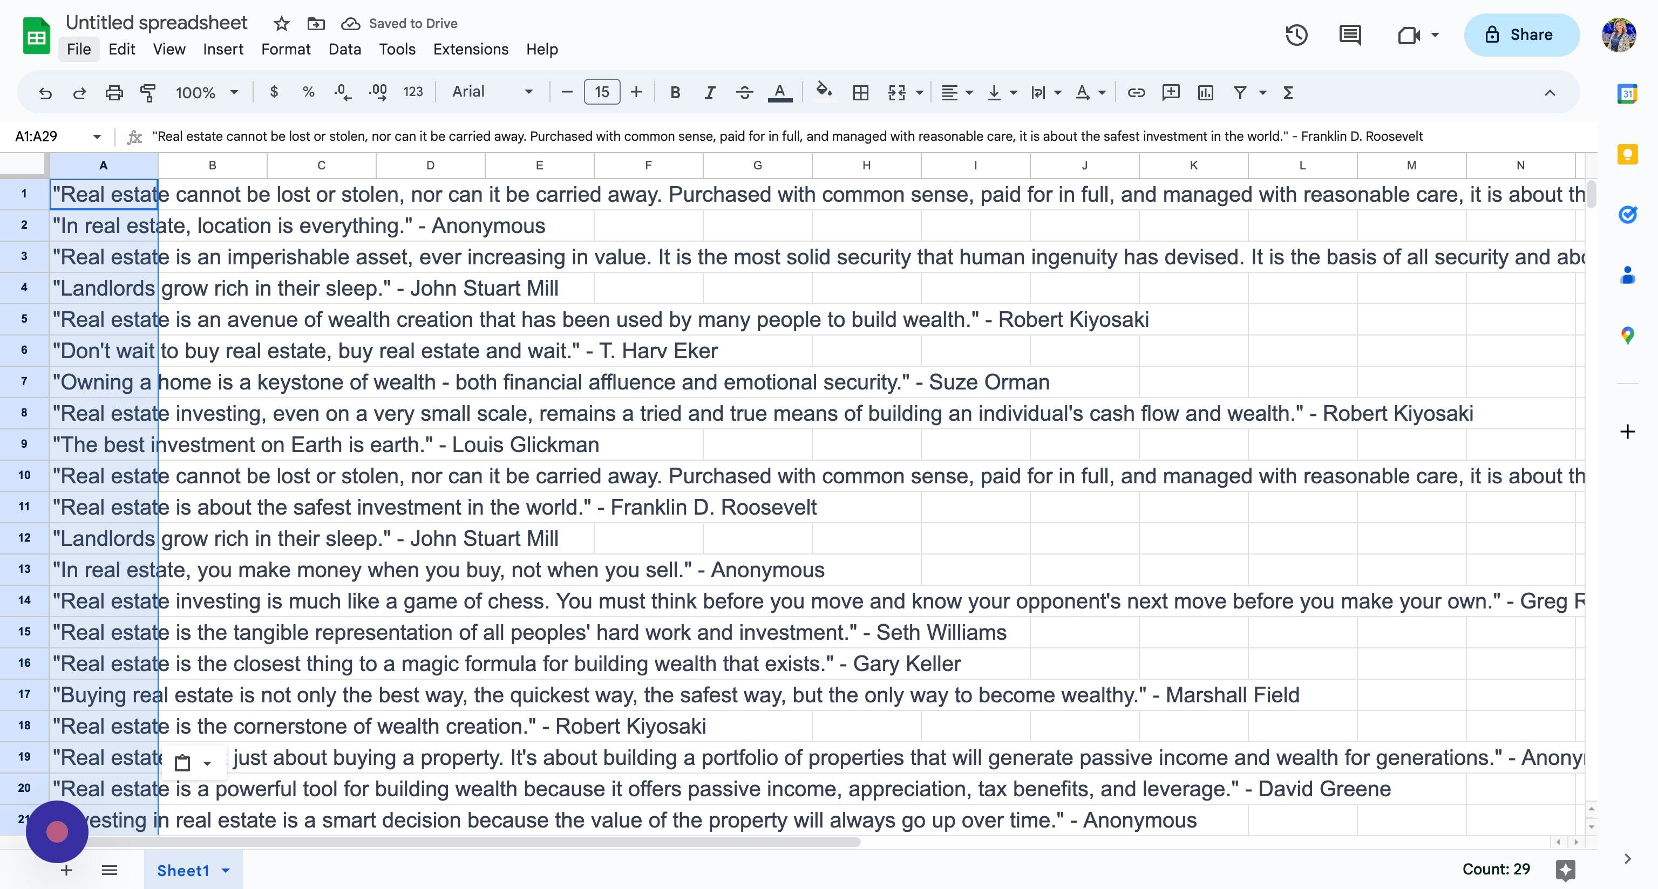Open the Edit menu
The image size is (1658, 889).
point(121,50)
